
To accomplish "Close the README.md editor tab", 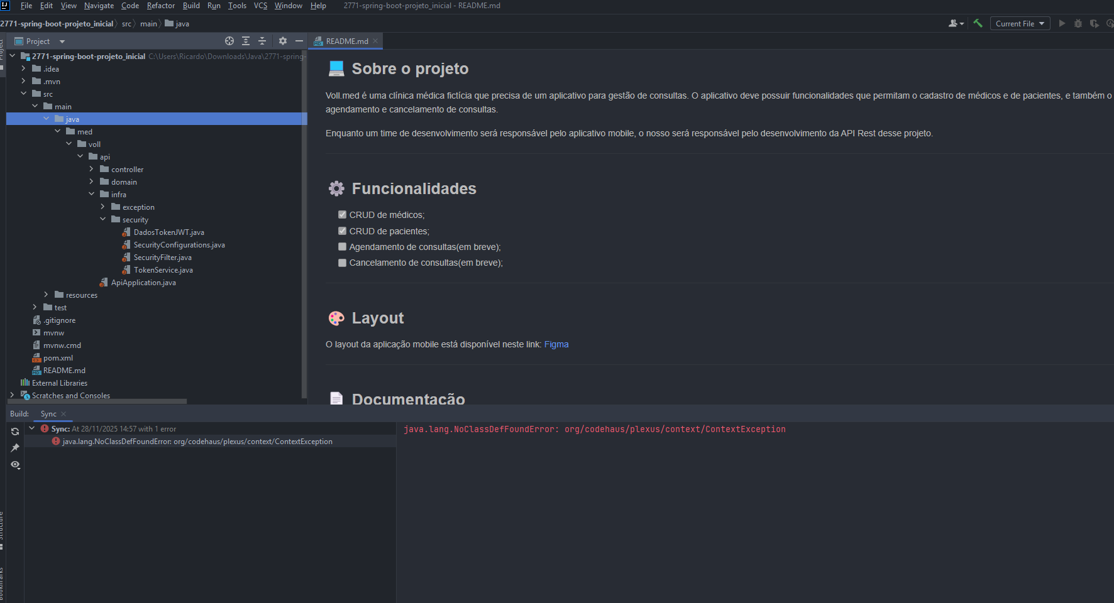I will tap(376, 41).
